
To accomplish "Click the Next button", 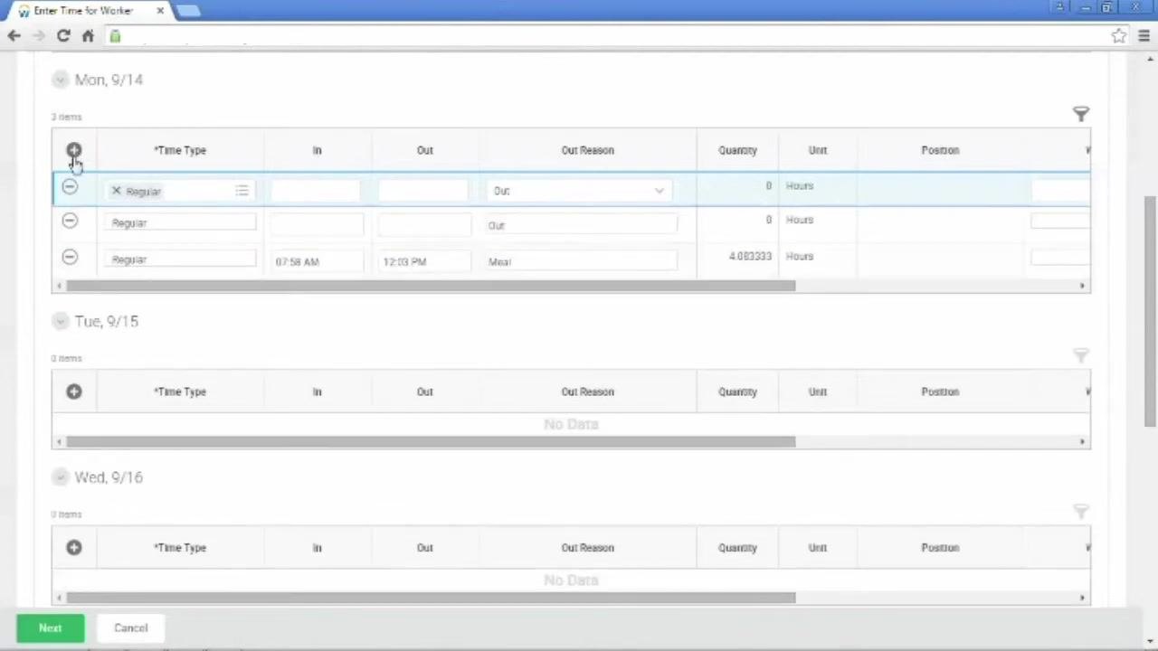I will tap(50, 627).
